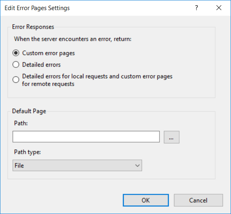Open the browse ellipsis button beside Path
The height and width of the screenshot is (214, 231).
pyautogui.click(x=172, y=137)
